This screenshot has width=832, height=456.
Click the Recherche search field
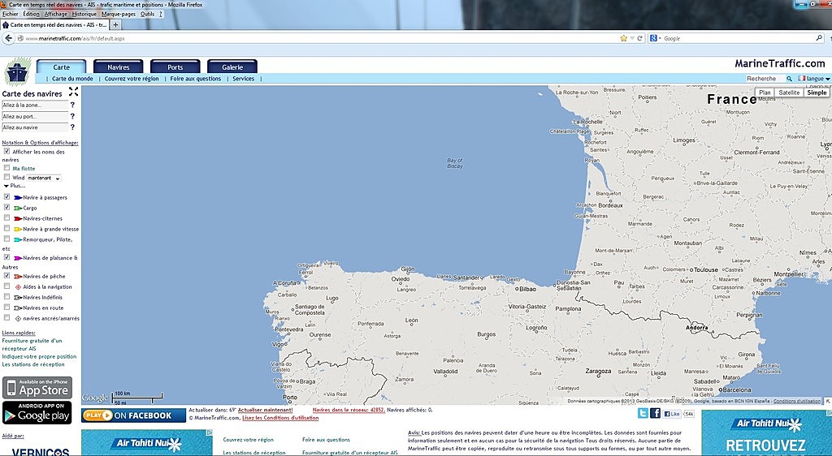tap(765, 79)
